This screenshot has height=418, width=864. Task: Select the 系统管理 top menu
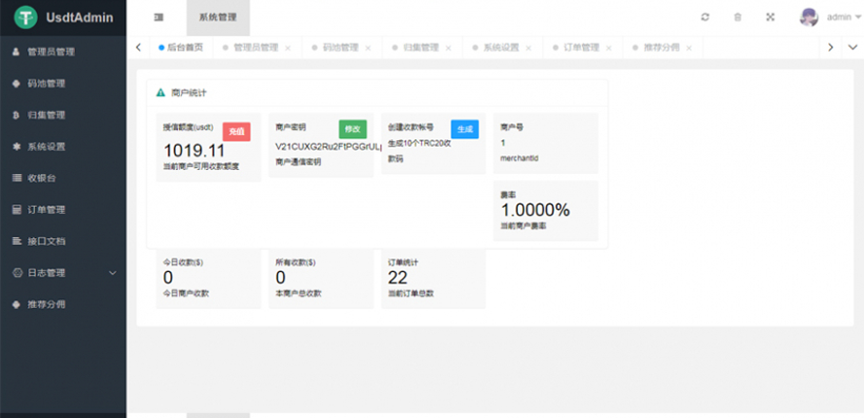(218, 17)
